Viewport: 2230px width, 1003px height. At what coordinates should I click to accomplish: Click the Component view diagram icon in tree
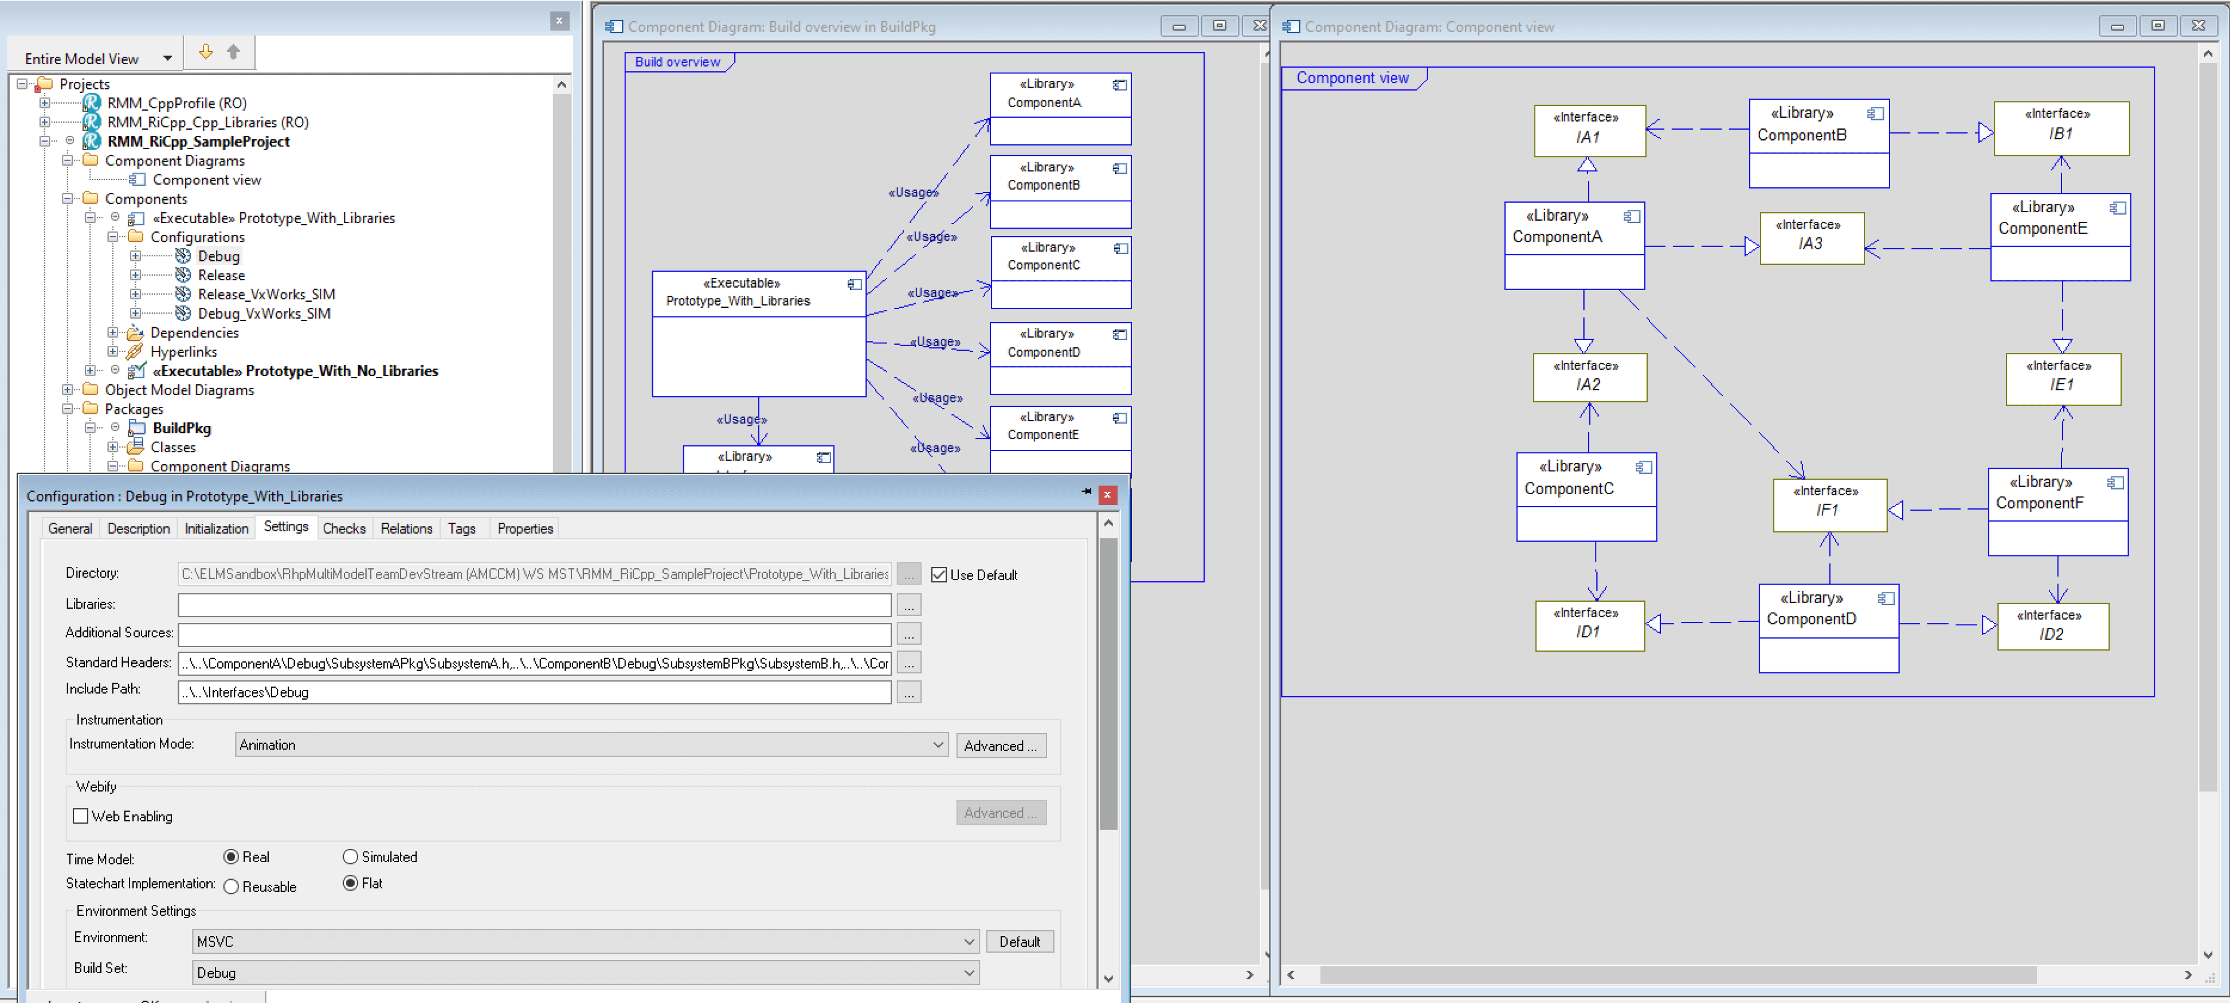click(x=137, y=180)
